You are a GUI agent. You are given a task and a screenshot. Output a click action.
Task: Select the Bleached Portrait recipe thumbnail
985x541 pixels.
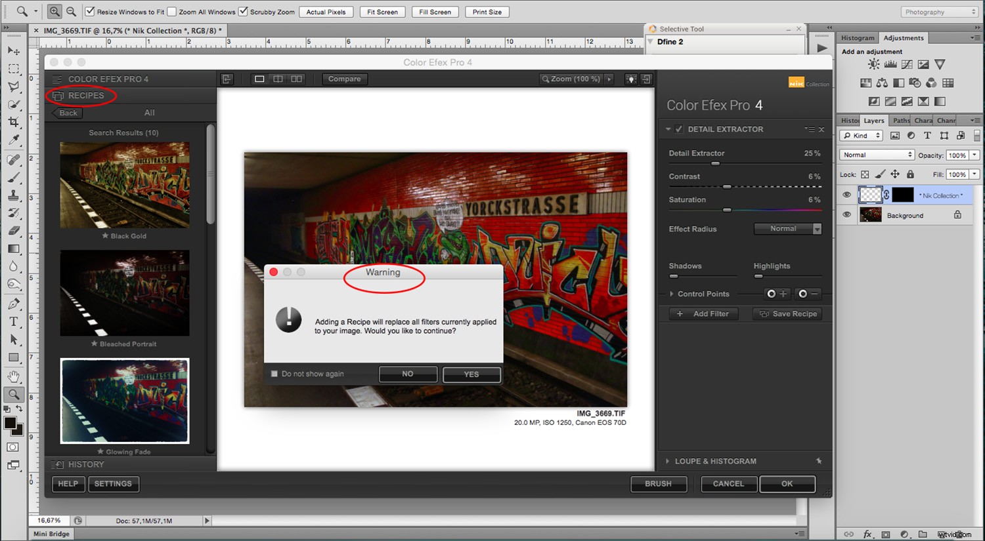coord(125,292)
